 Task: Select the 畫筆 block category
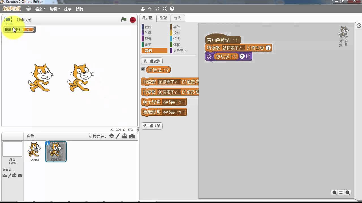[154, 45]
